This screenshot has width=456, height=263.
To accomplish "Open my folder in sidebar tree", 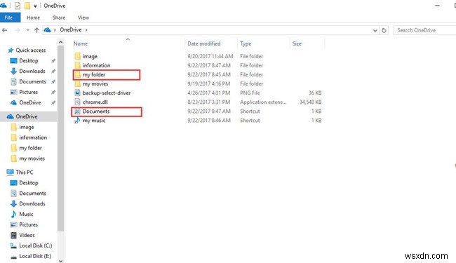I will coord(30,148).
